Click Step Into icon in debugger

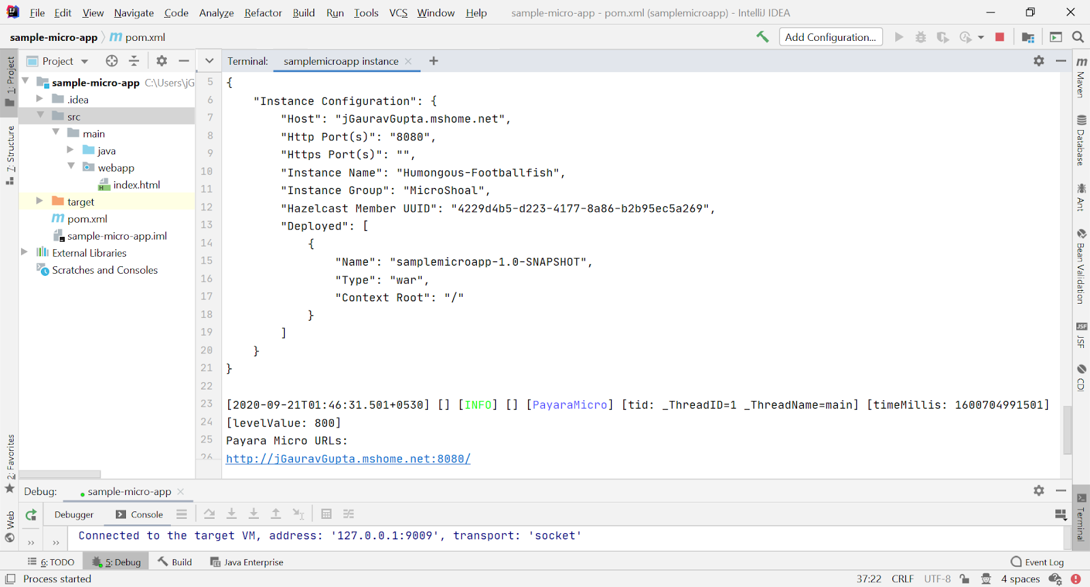(x=232, y=514)
